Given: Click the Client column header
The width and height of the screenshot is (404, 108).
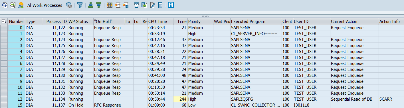Looking at the screenshot, I should 287,22.
